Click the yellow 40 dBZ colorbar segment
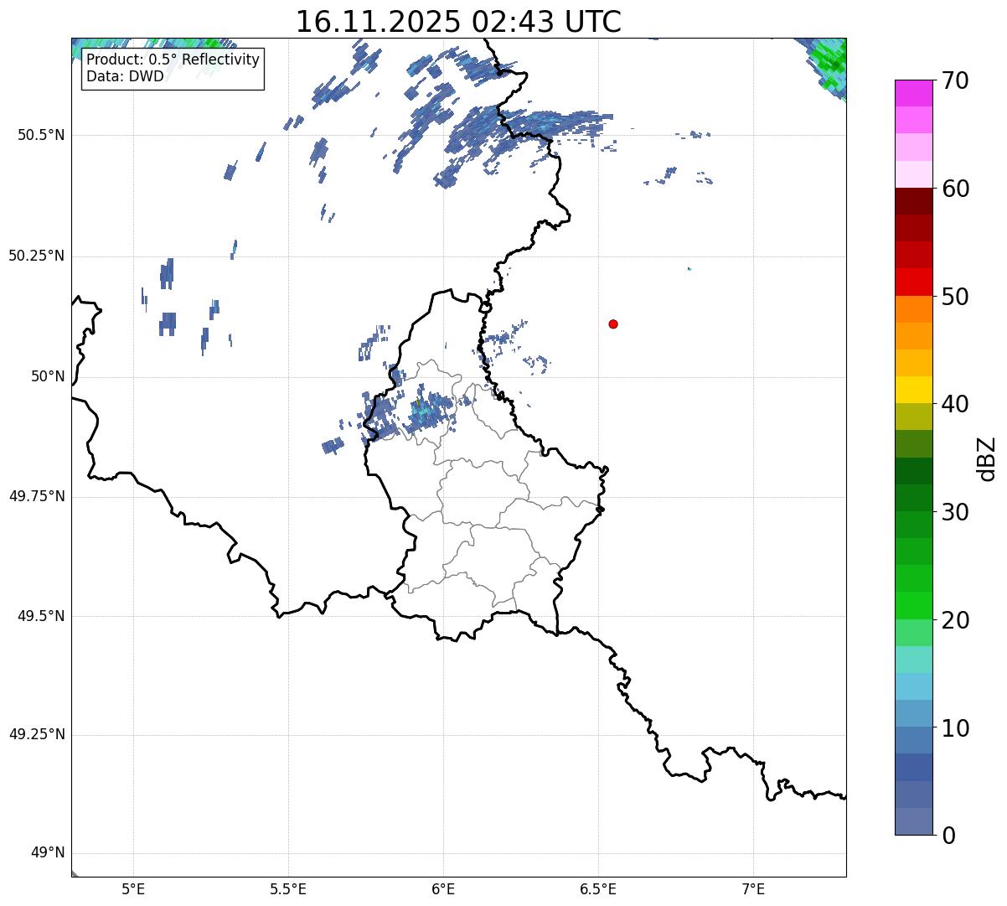This screenshot has height=906, width=1007. coord(913,390)
